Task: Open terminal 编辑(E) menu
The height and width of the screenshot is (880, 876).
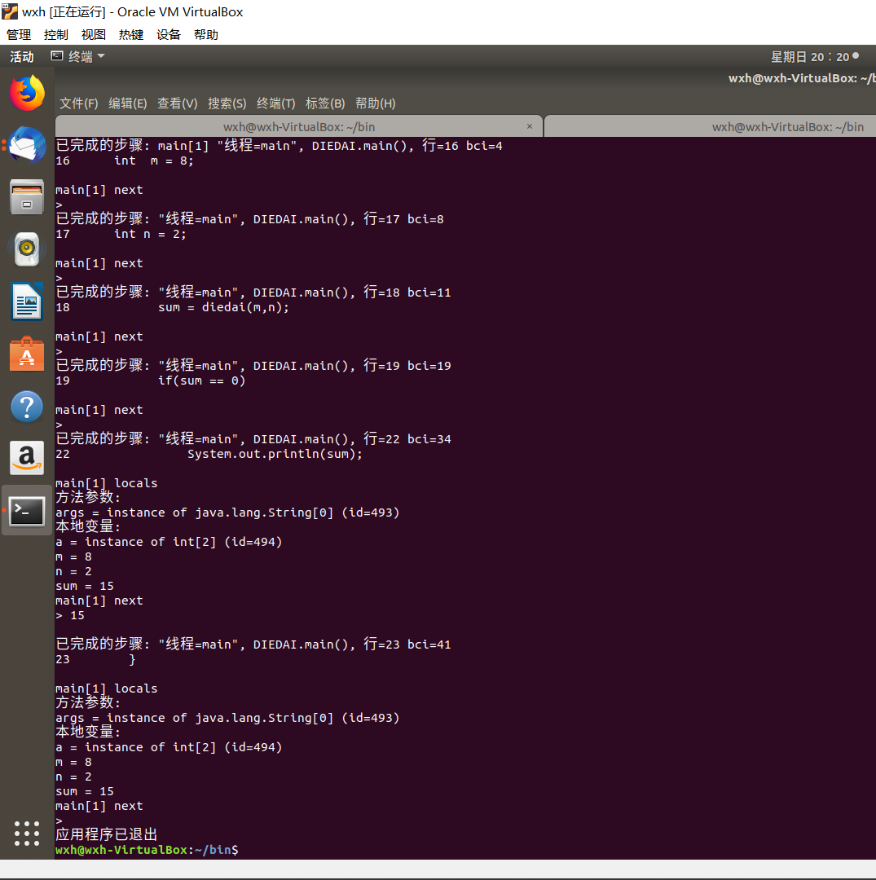Action: pos(127,103)
